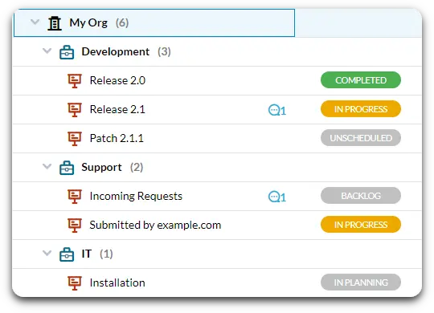Click the BACKLOG status badge
Image resolution: width=434 pixels, height=313 pixels.
click(x=361, y=196)
